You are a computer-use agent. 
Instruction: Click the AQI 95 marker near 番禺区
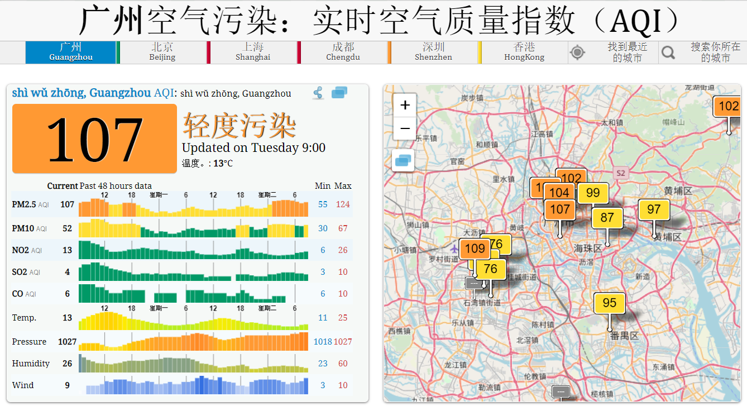609,303
